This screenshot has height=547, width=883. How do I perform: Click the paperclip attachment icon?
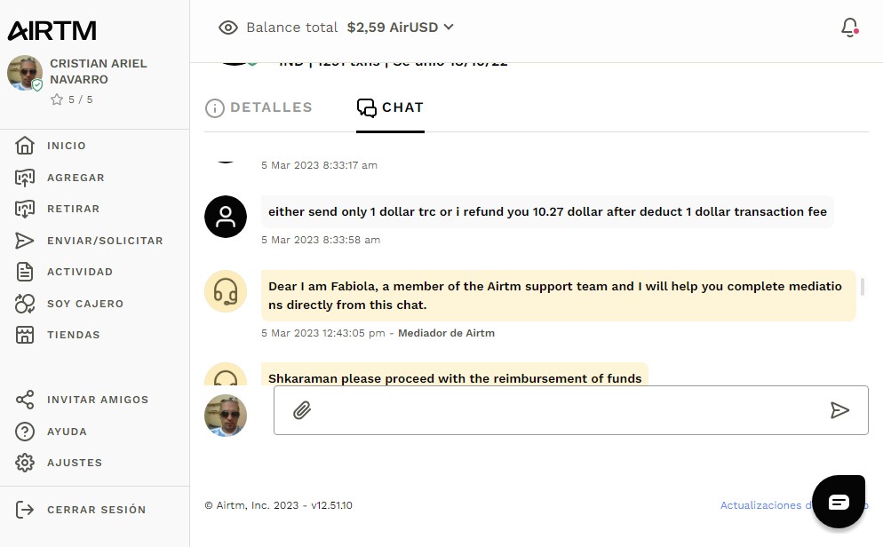tap(302, 410)
